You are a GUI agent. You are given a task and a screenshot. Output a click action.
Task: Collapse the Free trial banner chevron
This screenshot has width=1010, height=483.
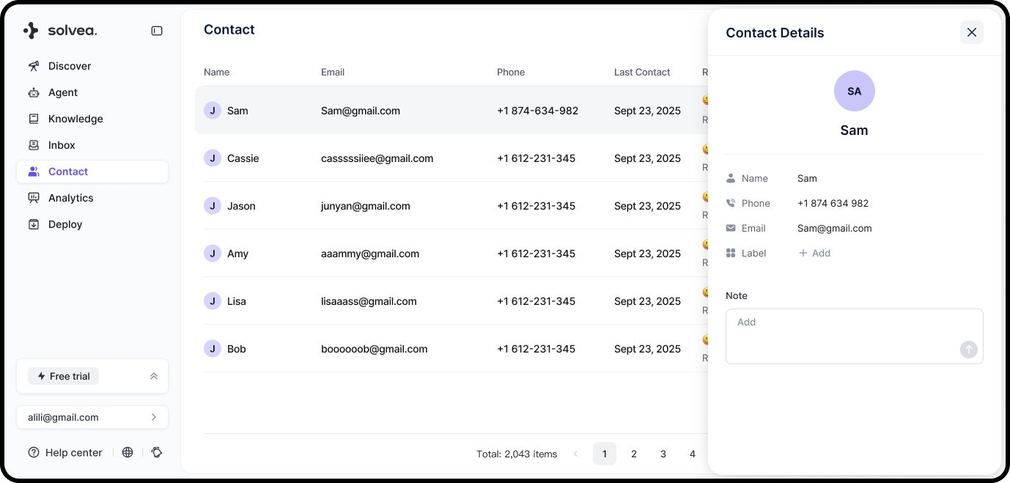[154, 375]
